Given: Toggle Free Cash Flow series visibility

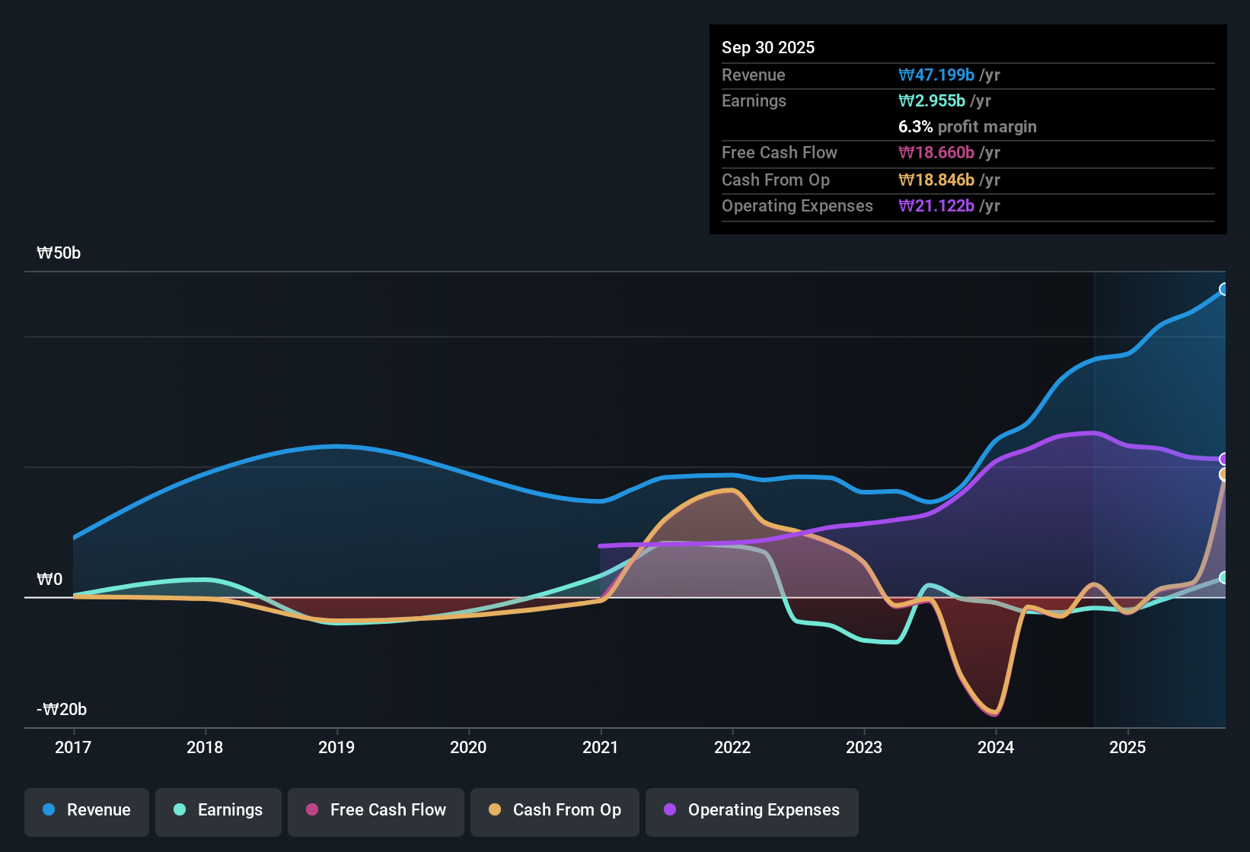Looking at the screenshot, I should click(x=375, y=810).
